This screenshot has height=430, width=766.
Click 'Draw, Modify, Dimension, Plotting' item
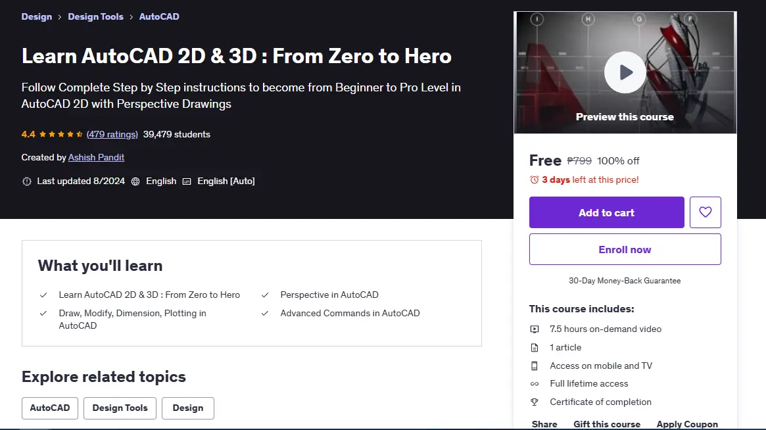pos(132,319)
